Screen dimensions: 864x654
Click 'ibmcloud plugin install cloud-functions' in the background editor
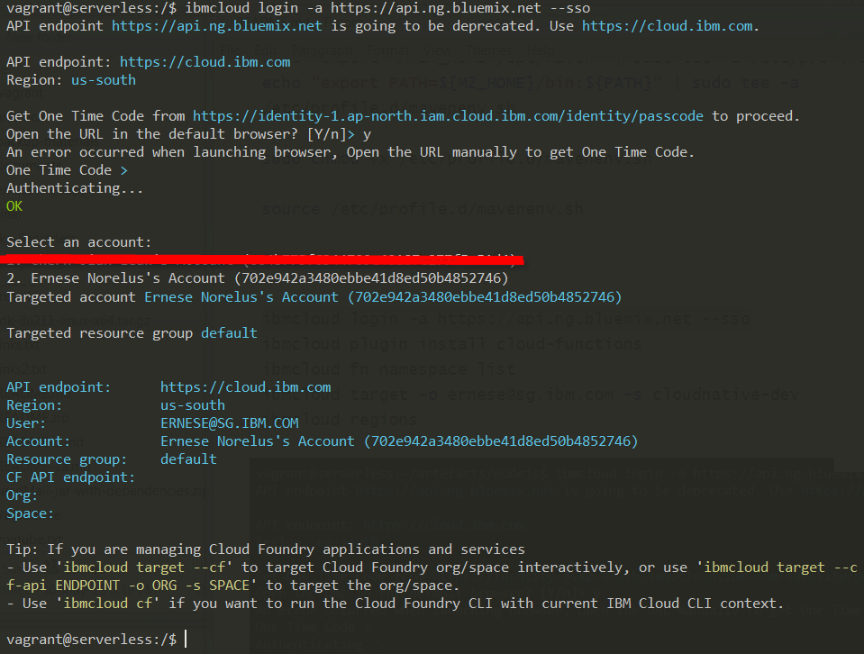point(451,344)
